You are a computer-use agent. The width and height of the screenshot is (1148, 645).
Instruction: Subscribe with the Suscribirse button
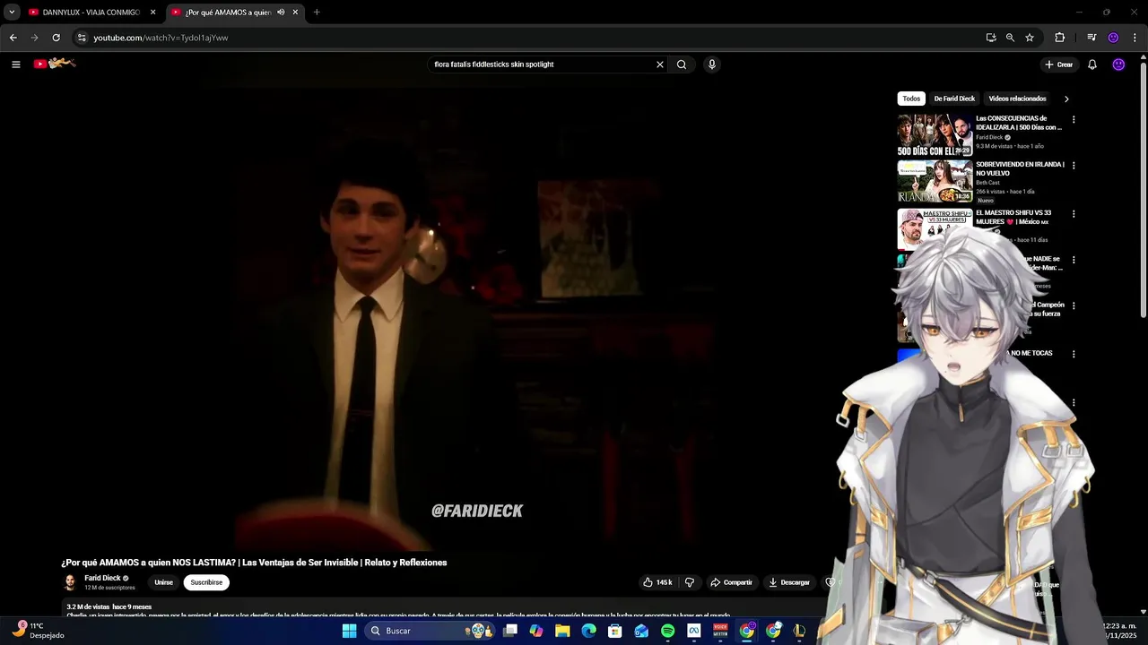[206, 582]
